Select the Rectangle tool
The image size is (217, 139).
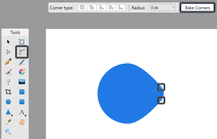[22, 92]
